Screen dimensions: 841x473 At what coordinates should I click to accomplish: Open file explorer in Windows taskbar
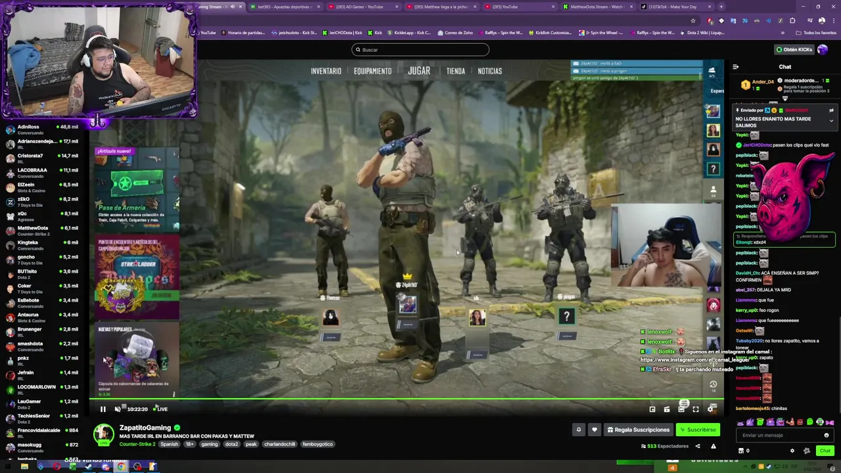(24, 467)
